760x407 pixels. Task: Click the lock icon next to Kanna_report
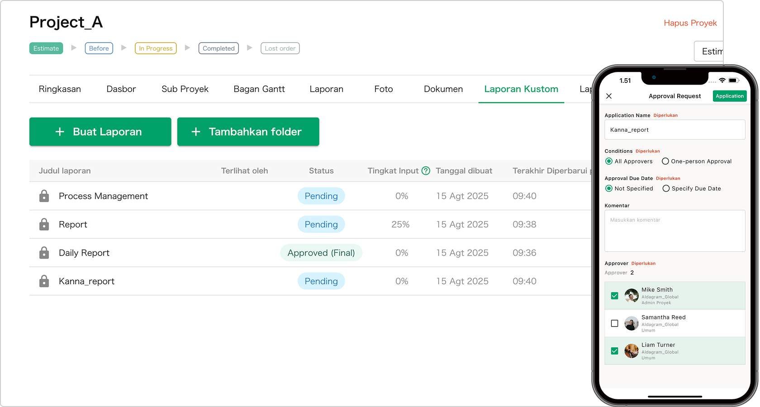point(44,281)
